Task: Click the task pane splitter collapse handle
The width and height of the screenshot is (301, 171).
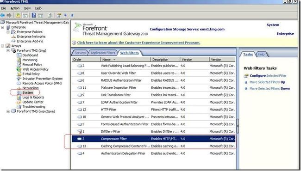Action: click(238, 126)
